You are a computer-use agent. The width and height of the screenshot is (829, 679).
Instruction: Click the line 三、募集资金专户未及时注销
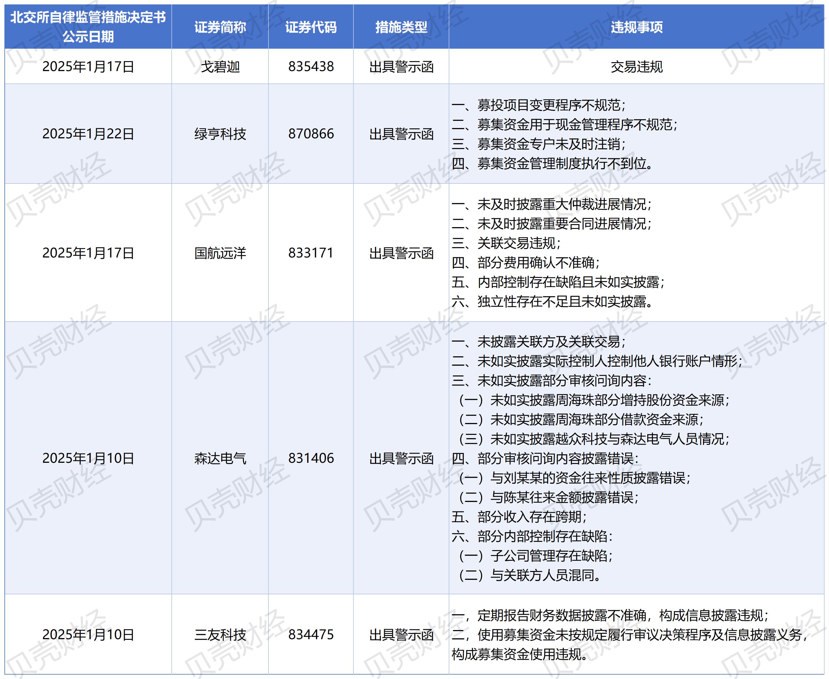click(x=539, y=144)
